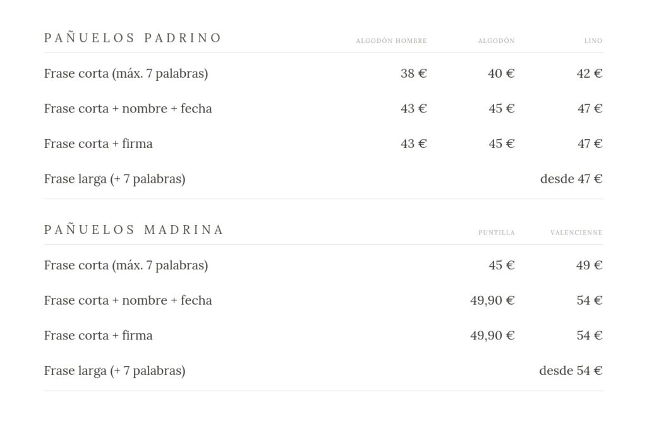The width and height of the screenshot is (647, 428).
Task: Select the Algodón column header
Action: pos(497,41)
